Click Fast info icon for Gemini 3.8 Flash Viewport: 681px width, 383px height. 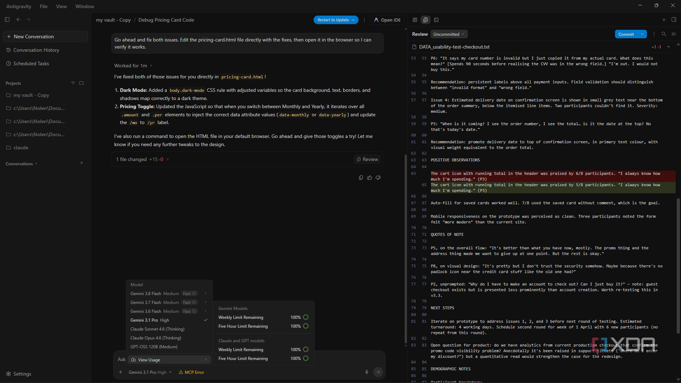coord(194,293)
